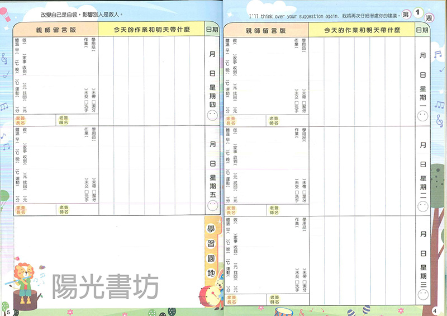The width and height of the screenshot is (447, 316).
Task: Check the 洗手 box in the 星期五 section
Action: point(87,192)
